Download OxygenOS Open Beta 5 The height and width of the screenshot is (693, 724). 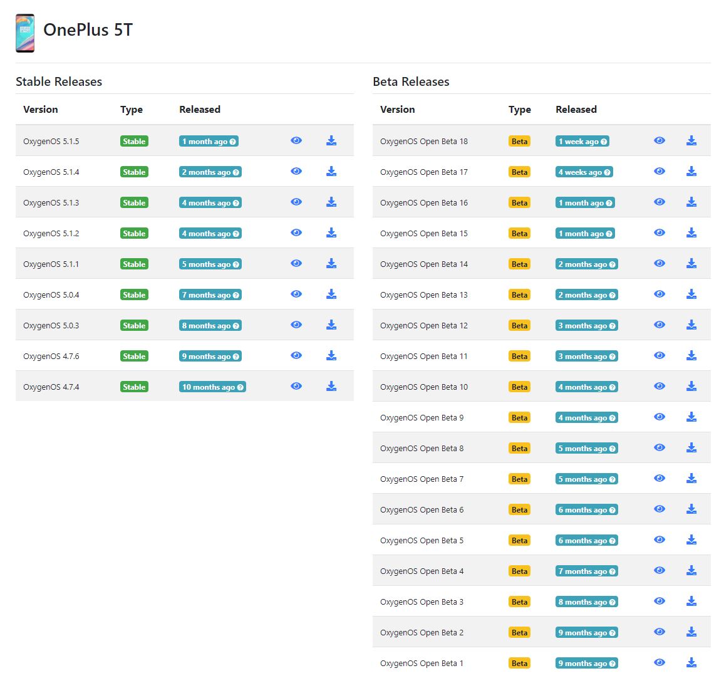click(691, 540)
